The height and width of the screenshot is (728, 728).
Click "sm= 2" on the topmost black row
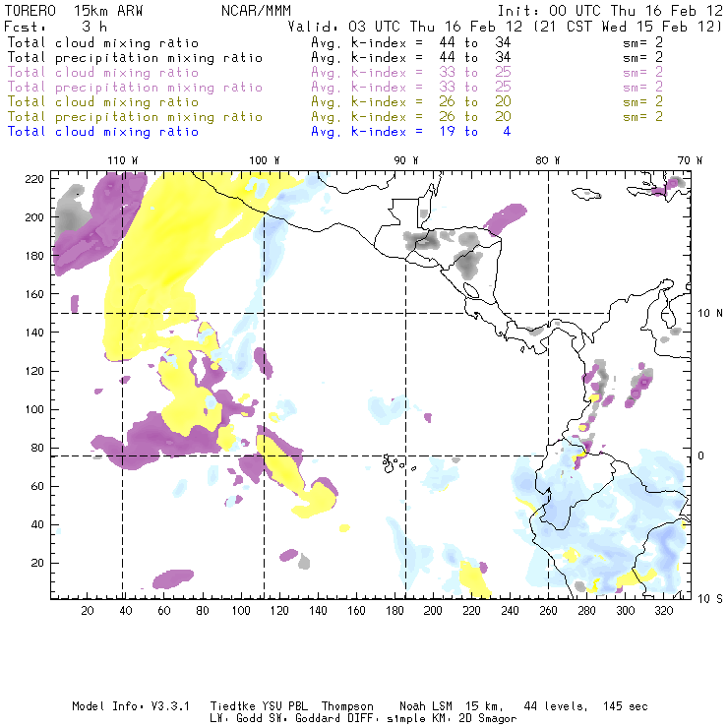pyautogui.click(x=643, y=42)
